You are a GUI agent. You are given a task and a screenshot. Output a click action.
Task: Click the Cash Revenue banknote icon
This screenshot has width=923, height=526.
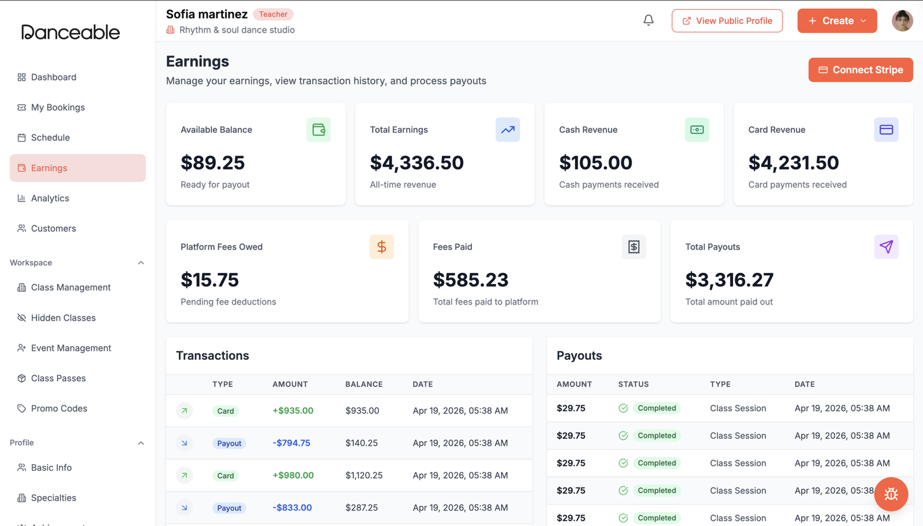[x=697, y=130]
